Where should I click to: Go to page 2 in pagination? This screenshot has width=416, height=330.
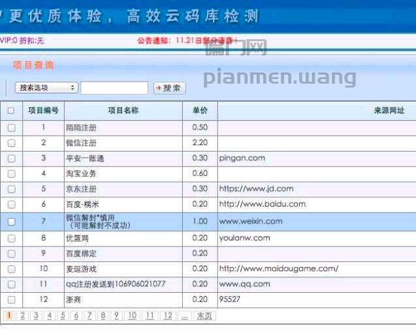click(23, 316)
